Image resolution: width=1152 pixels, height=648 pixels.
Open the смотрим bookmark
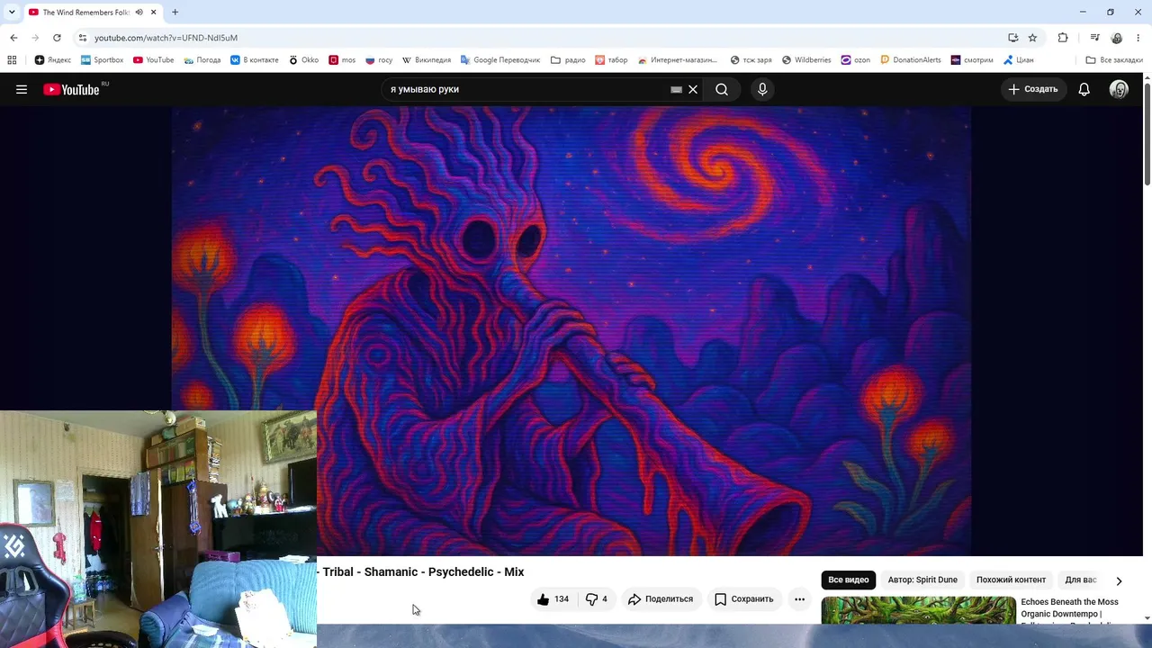(972, 60)
